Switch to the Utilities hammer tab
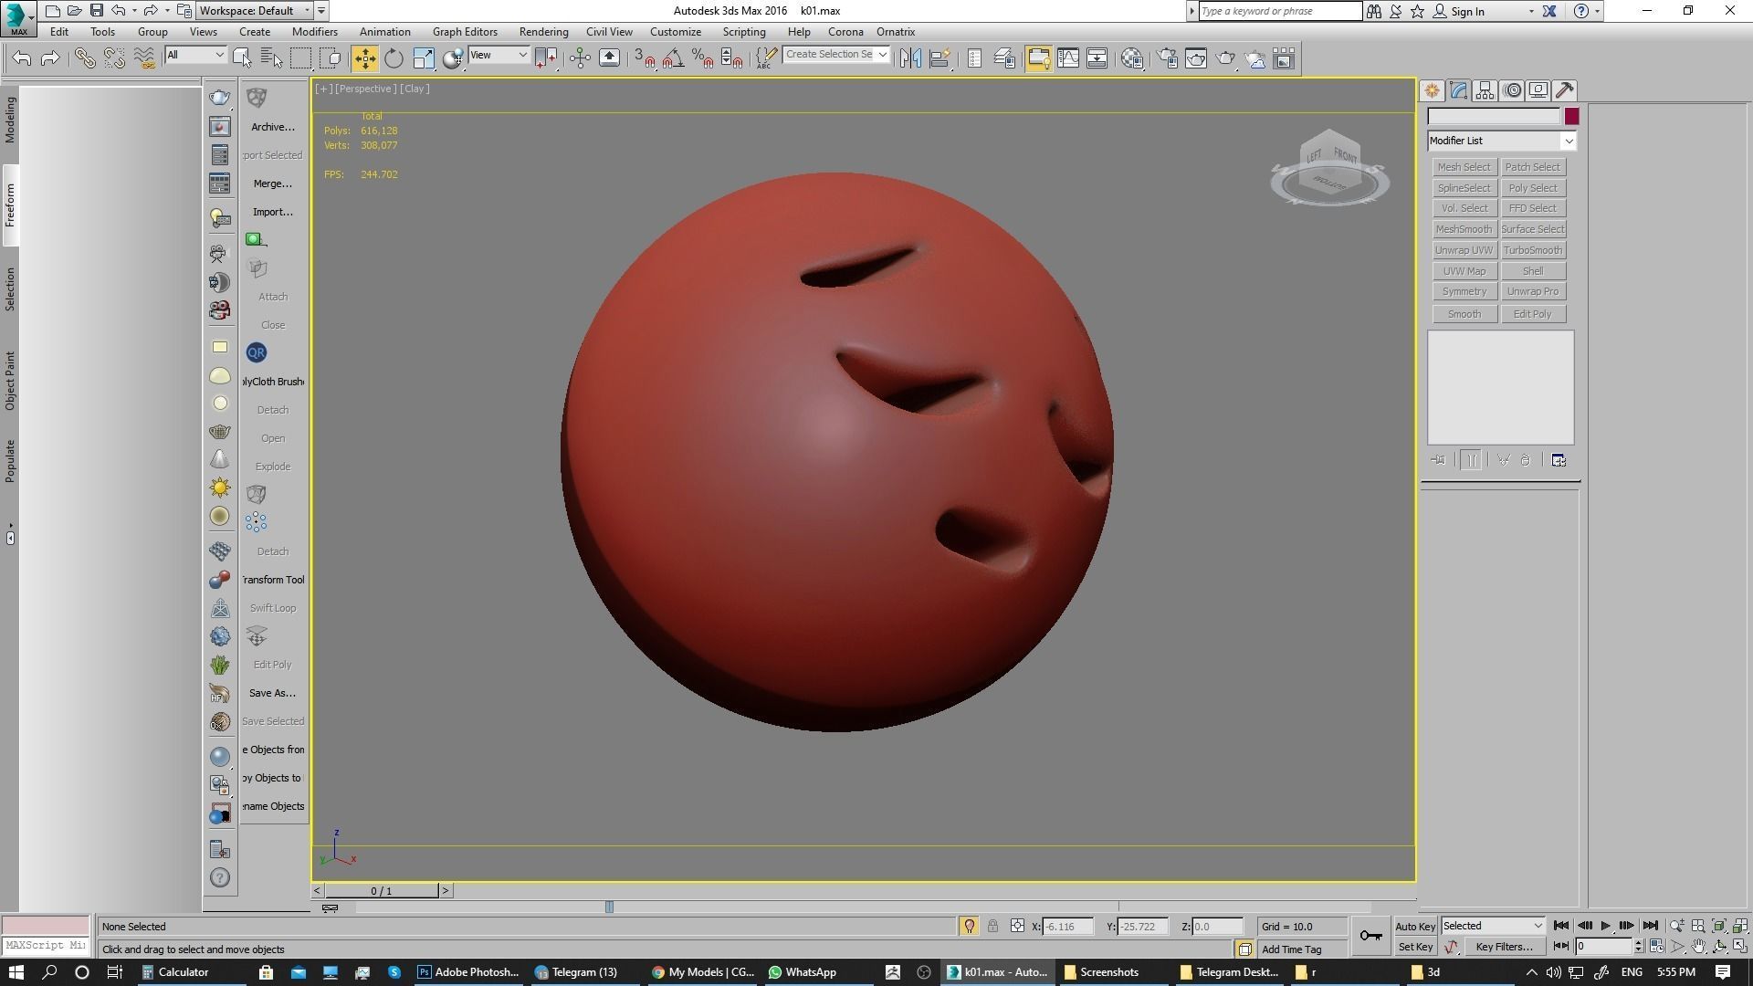 pos(1565,90)
